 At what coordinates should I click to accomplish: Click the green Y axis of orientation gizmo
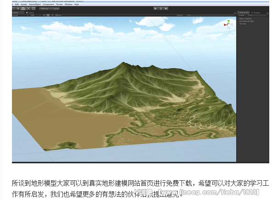229,21
